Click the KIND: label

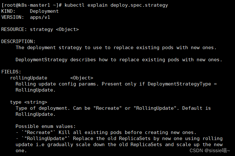[8, 11]
